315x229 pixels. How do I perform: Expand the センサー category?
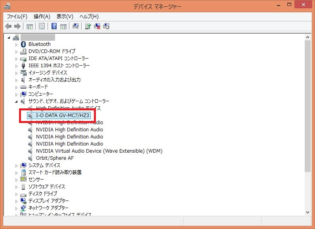pyautogui.click(x=17, y=180)
